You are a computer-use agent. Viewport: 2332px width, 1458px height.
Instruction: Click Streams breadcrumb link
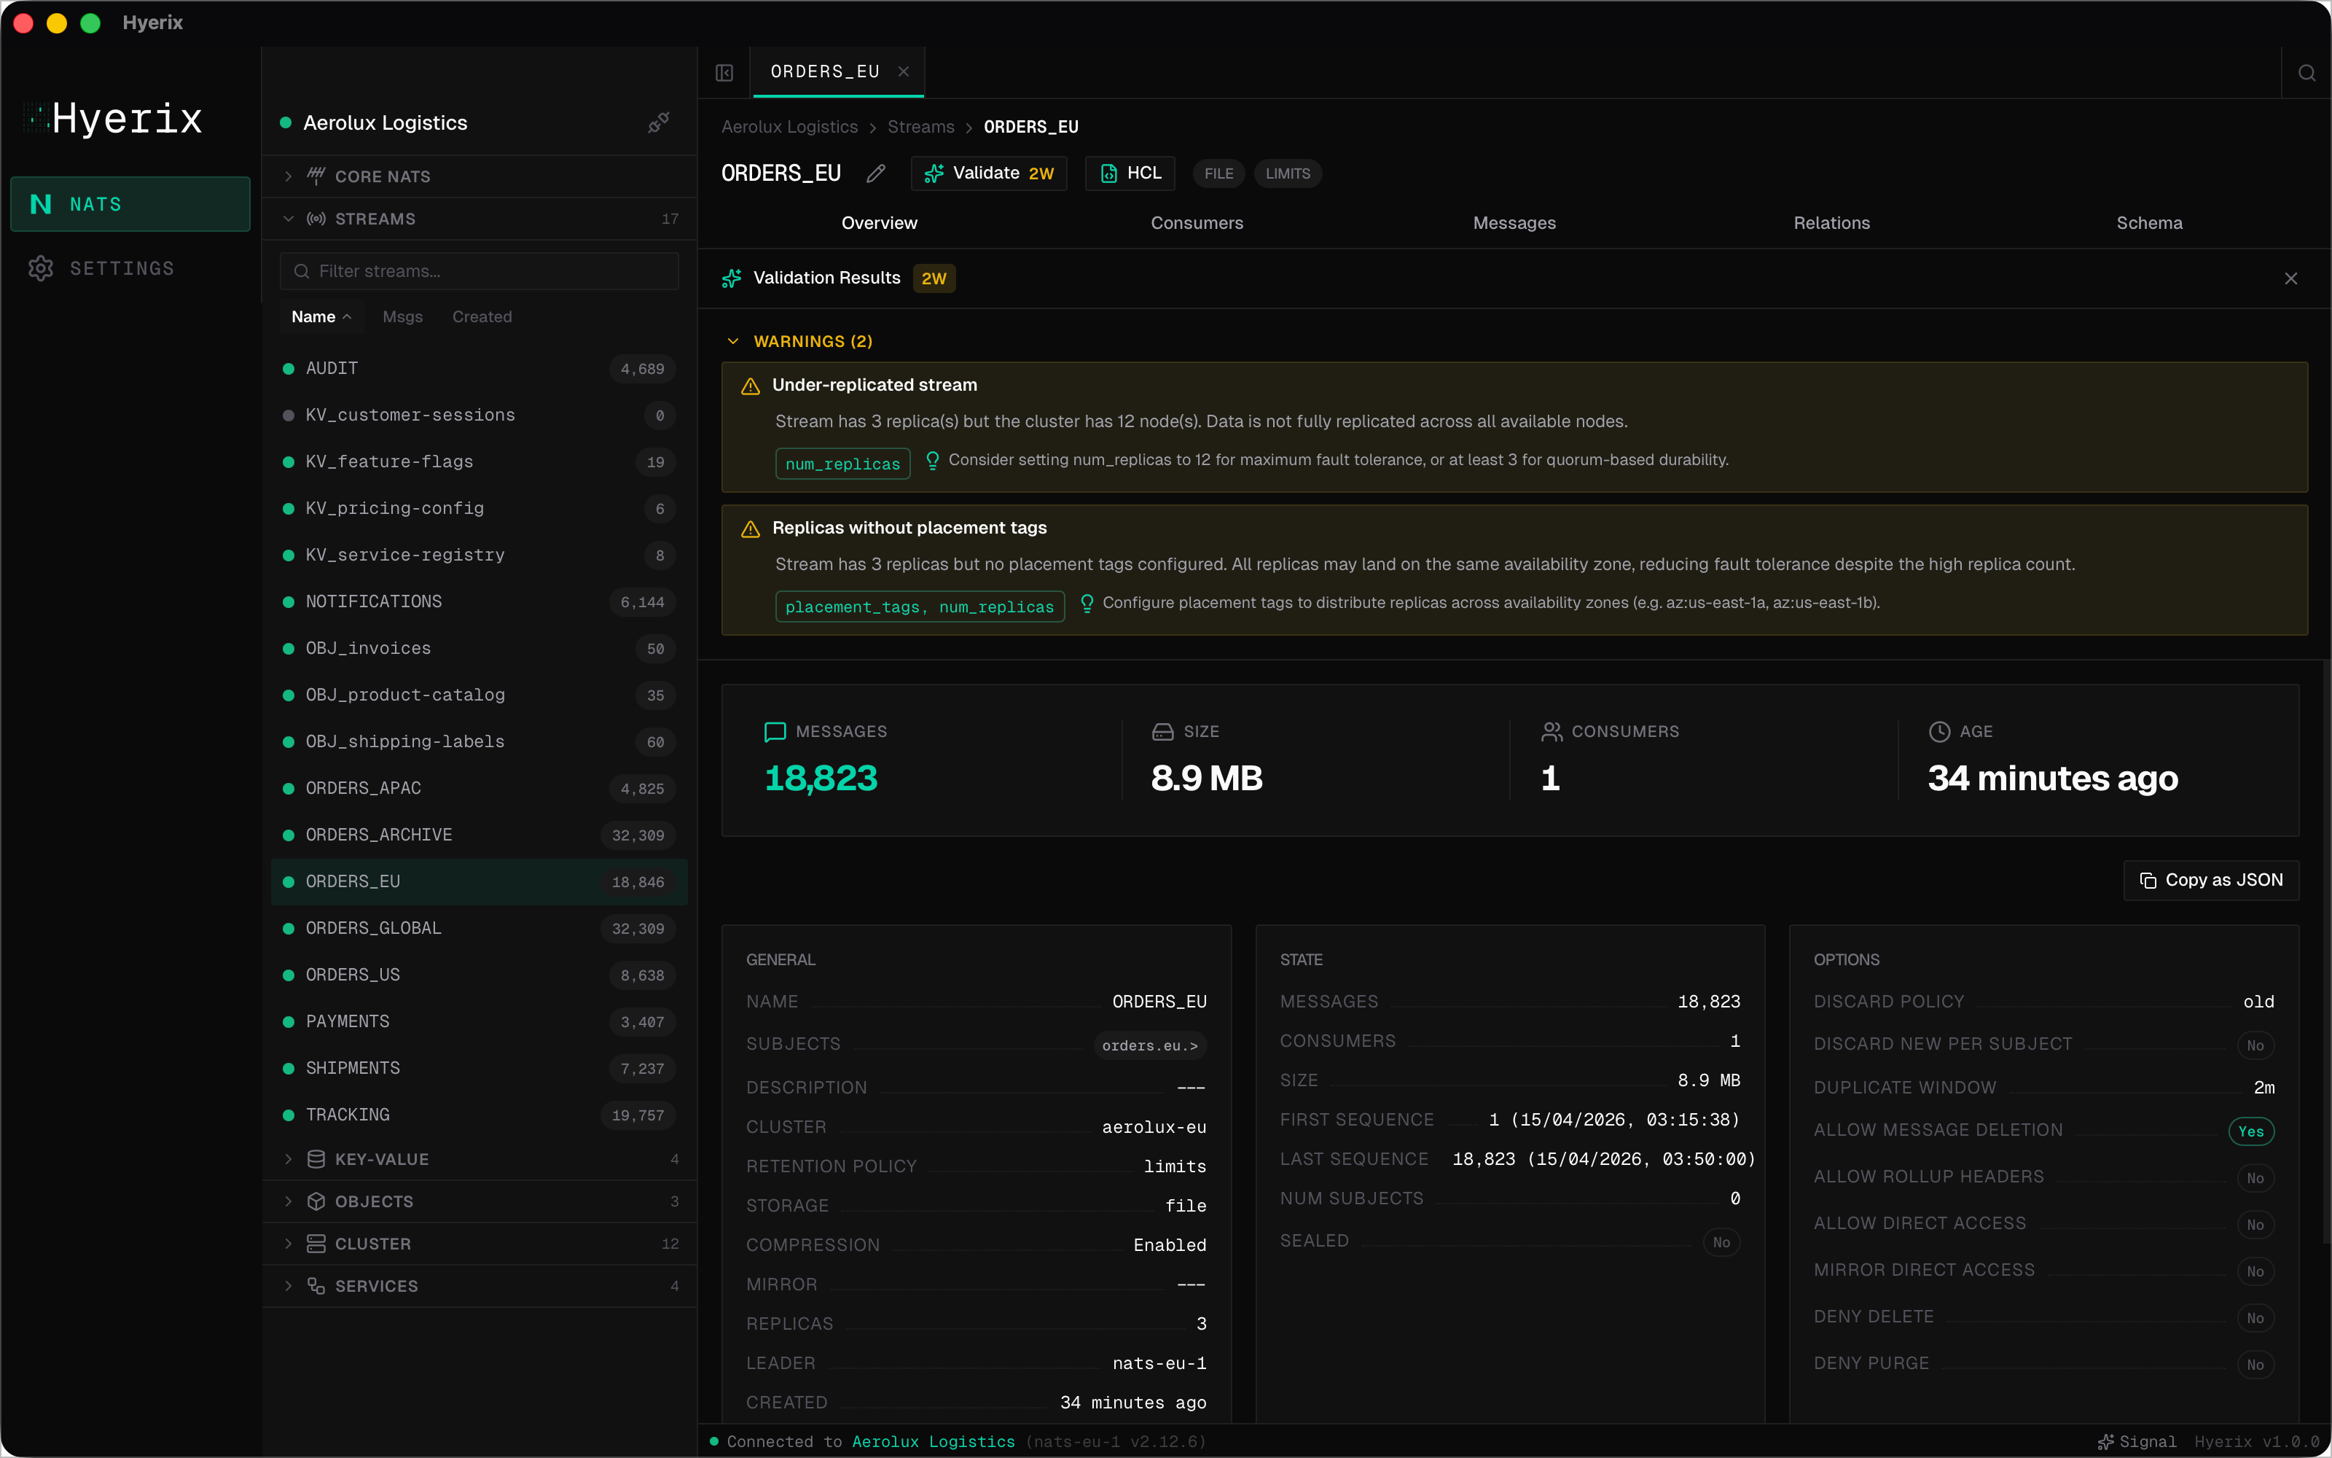click(920, 128)
